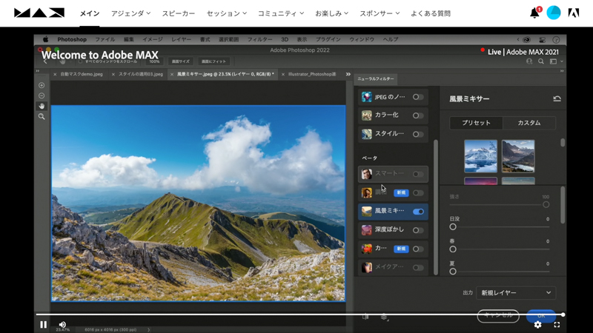Screen dimensions: 593x333
Task: Open the Photoshop search icon
Action: click(x=541, y=61)
